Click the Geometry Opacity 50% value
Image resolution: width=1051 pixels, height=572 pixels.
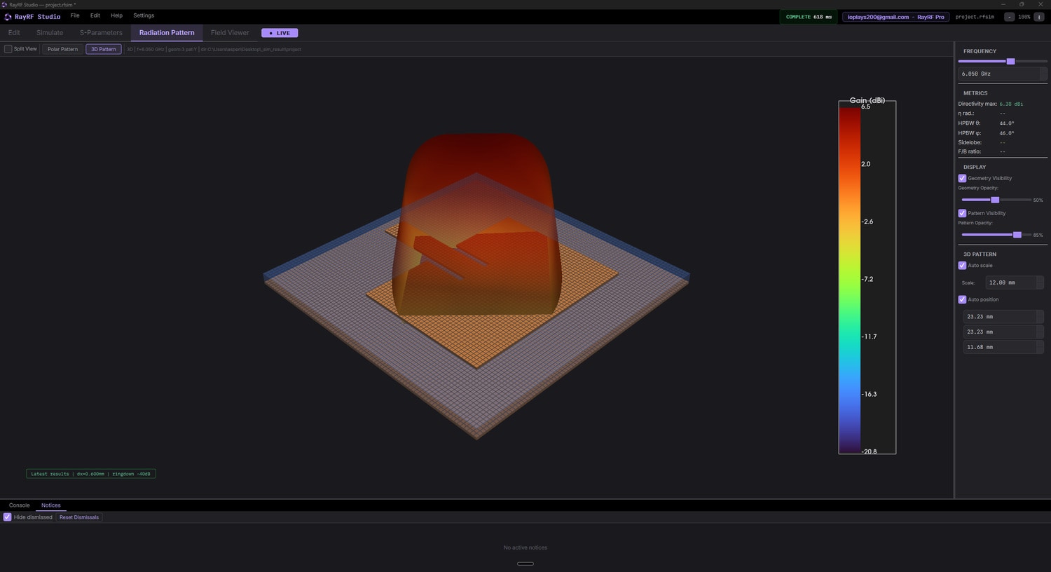tap(1038, 200)
